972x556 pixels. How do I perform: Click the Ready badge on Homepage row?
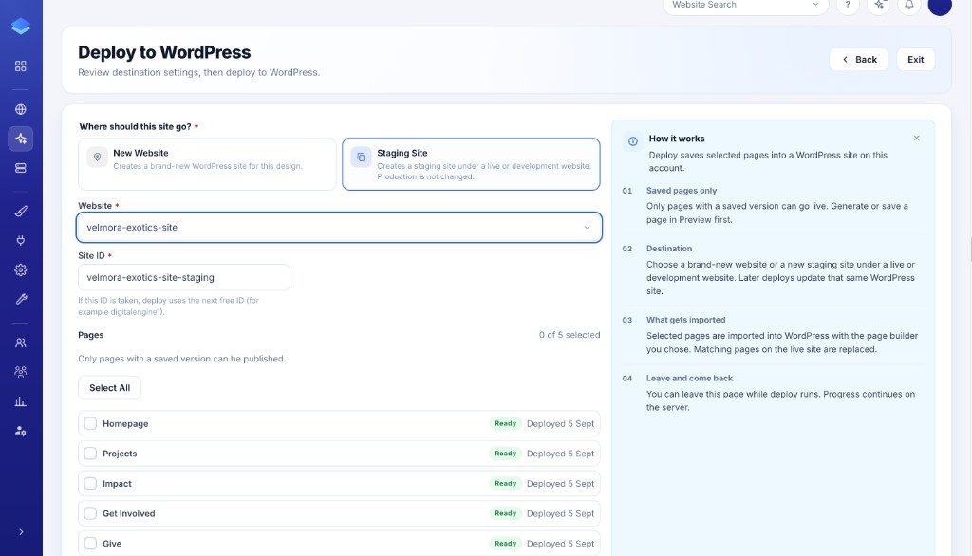(x=505, y=423)
